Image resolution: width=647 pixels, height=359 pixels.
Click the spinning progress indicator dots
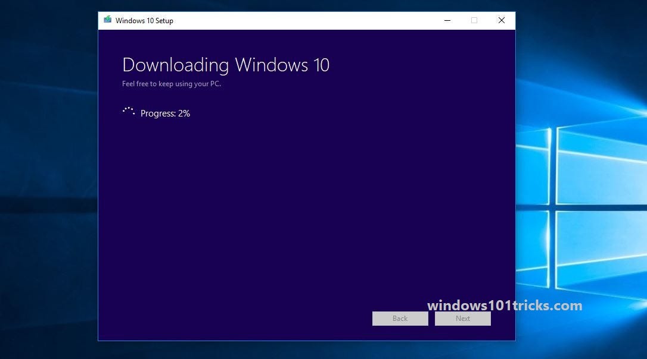point(129,111)
